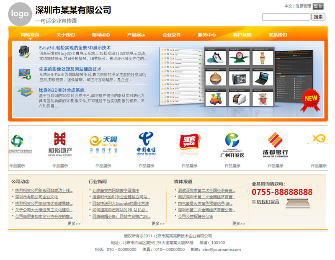Open the 天翼 surfing logo
335x260 pixels.
point(103,145)
